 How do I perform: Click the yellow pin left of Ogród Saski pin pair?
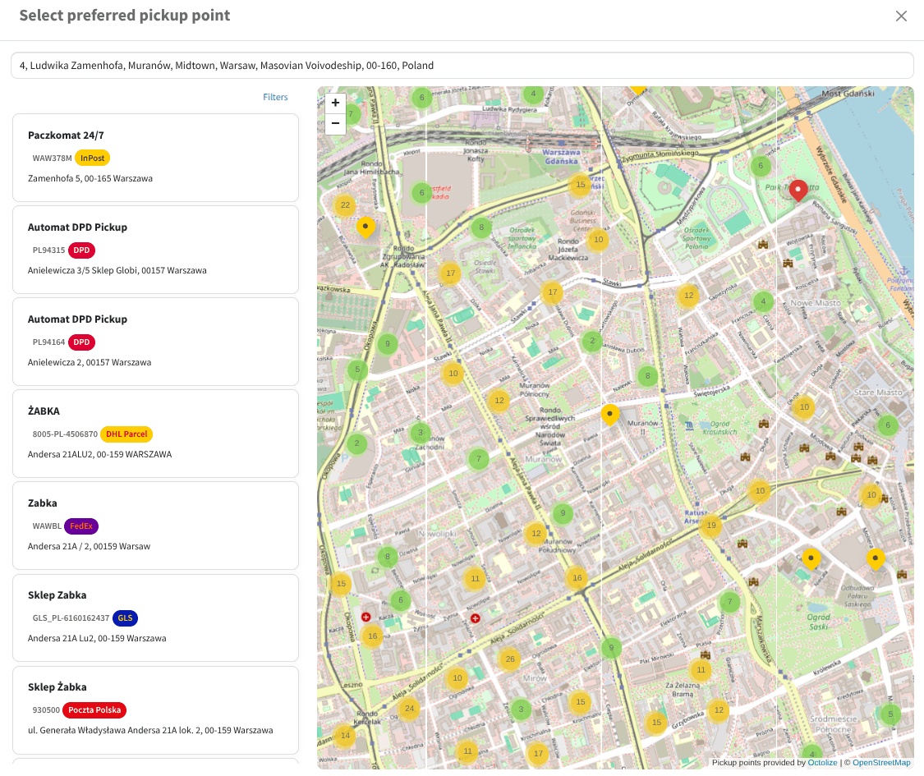811,558
